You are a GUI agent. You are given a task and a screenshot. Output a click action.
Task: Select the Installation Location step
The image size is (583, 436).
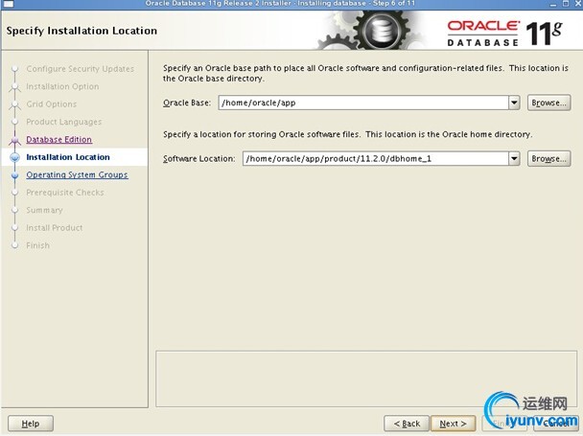point(68,157)
